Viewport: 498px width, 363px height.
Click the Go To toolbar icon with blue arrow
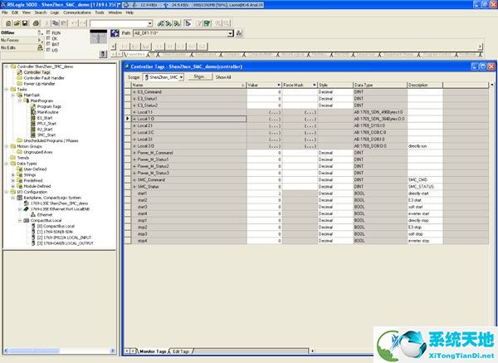tap(188, 23)
